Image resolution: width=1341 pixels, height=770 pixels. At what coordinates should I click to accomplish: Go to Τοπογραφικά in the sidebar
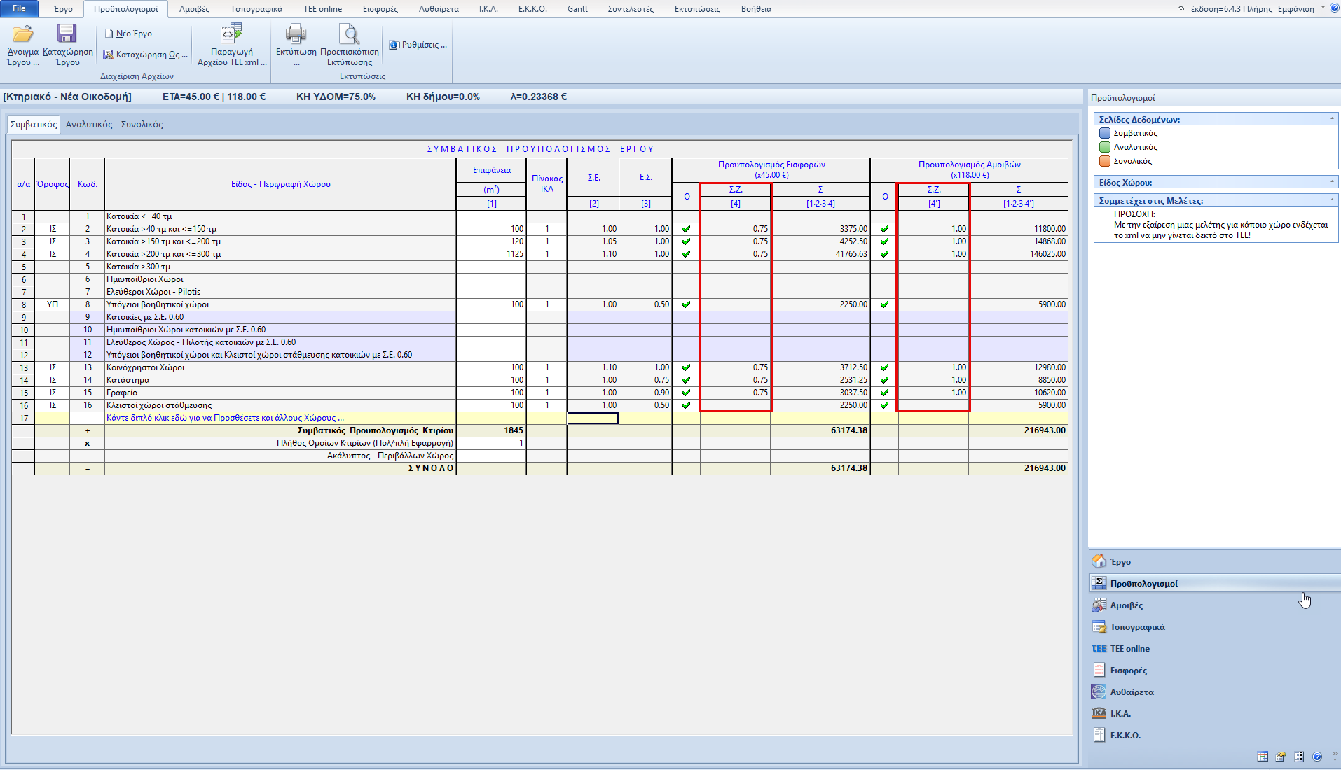(x=1137, y=627)
